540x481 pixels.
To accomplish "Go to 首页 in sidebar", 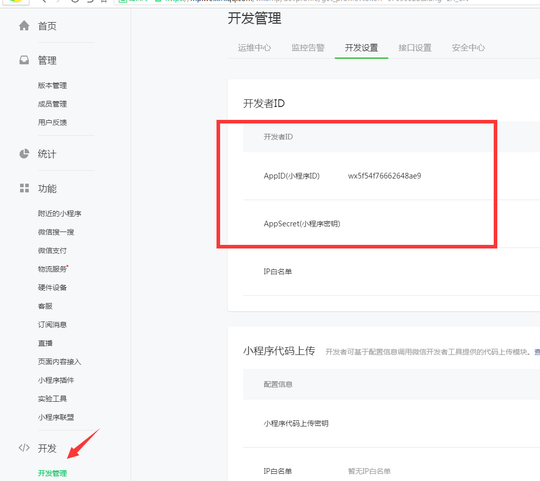I will (x=47, y=26).
